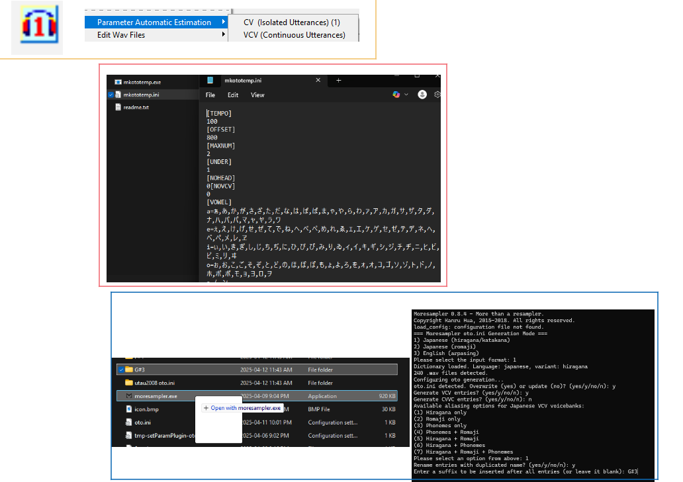Click the moresampler.exe application icon

128,396
